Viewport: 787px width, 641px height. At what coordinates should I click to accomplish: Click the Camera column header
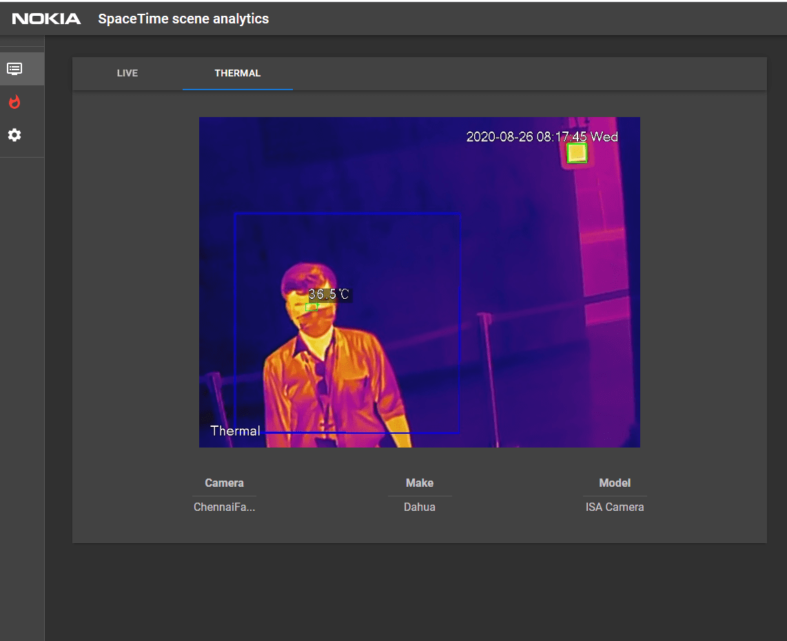224,483
